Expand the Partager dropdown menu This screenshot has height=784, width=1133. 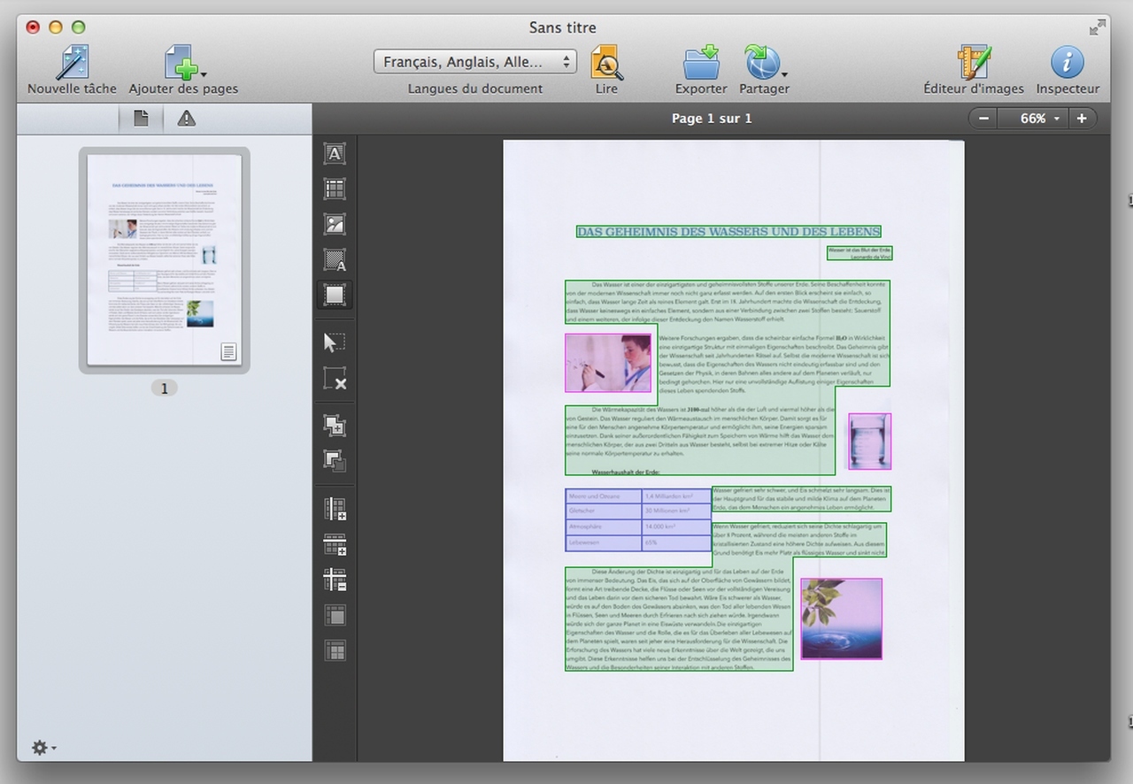(784, 75)
